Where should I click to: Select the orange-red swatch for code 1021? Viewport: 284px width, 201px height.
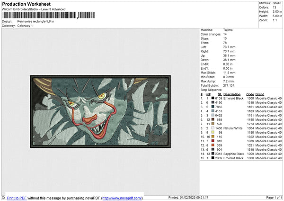(x=213, y=145)
